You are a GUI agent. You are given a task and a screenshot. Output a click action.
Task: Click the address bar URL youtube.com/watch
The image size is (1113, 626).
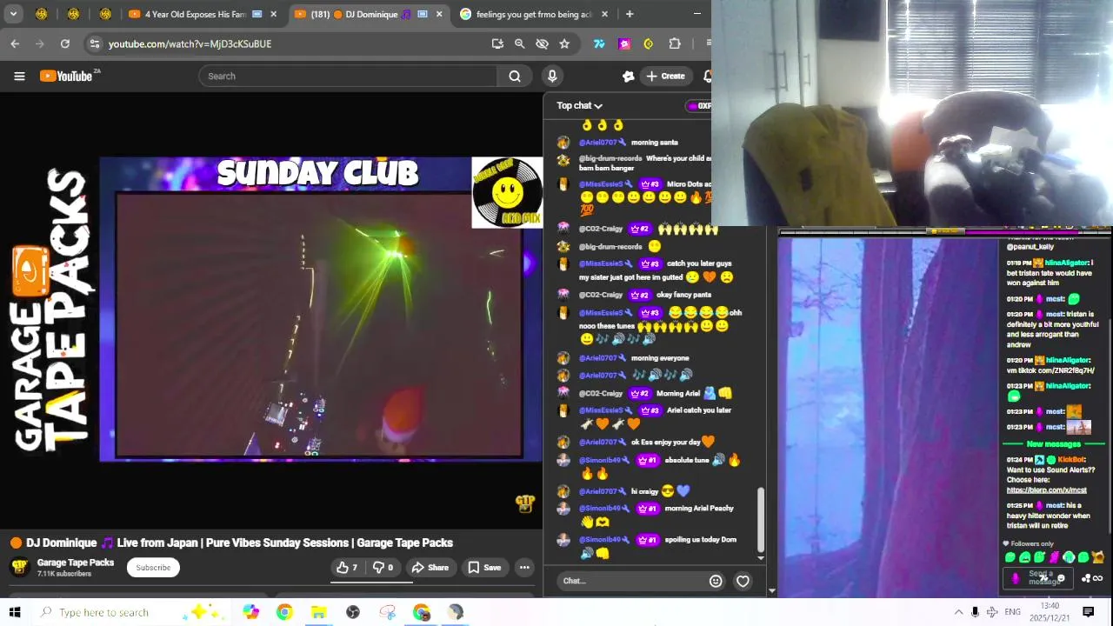point(190,43)
